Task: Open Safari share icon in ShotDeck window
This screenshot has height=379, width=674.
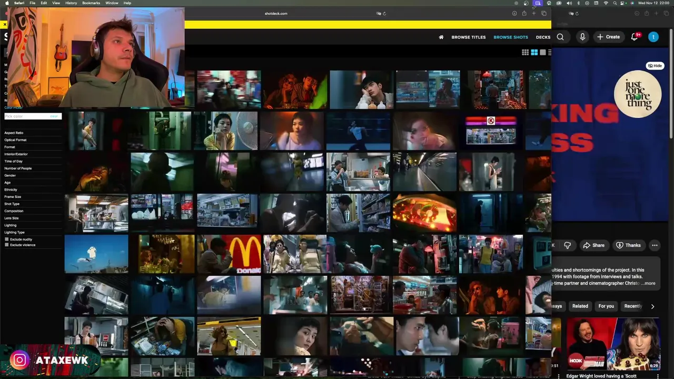Action: pos(524,13)
